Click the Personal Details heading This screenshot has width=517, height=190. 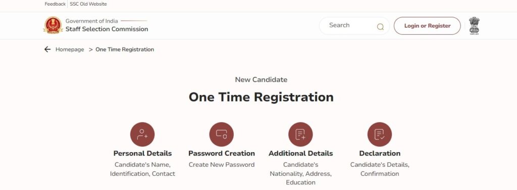point(142,154)
